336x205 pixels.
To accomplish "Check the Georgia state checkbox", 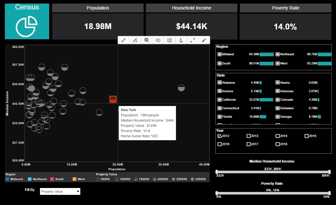I will click(278, 117).
